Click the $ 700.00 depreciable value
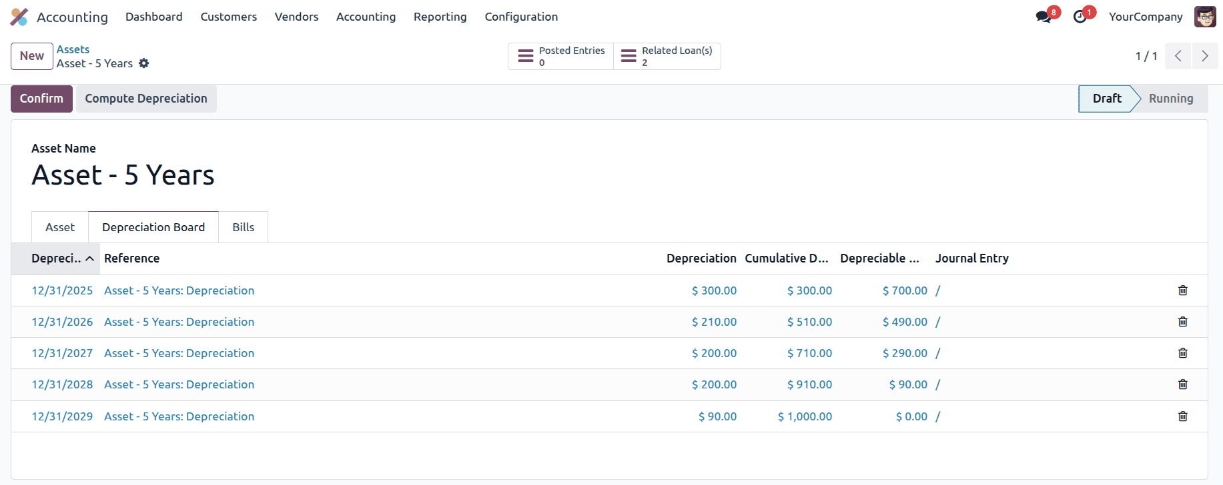 (905, 290)
